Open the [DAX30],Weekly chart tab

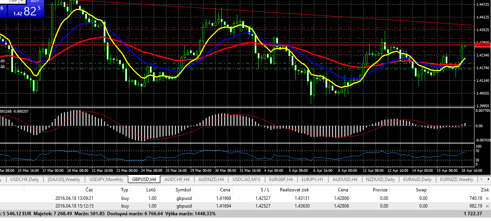(64, 179)
